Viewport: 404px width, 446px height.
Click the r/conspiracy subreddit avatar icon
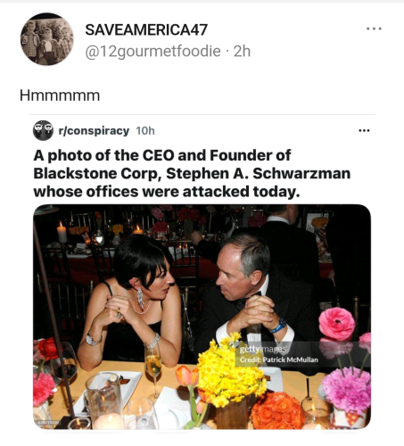click(43, 130)
